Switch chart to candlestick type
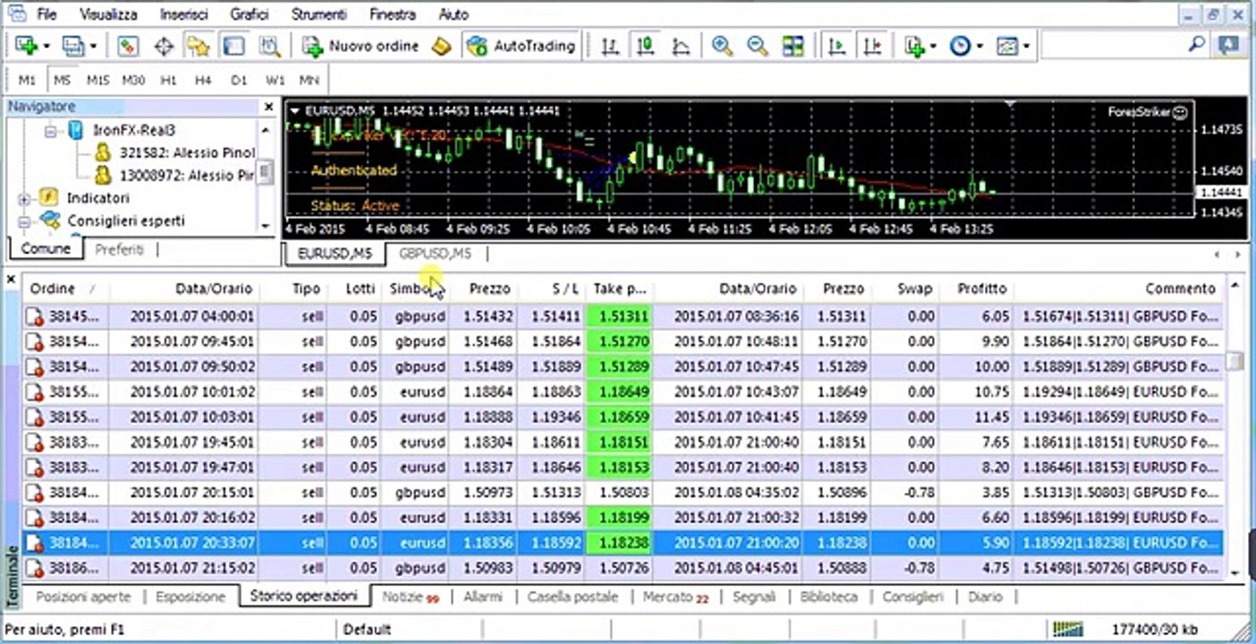The image size is (1256, 644). (644, 46)
